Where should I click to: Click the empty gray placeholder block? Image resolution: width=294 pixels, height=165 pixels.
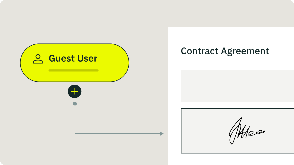pyautogui.click(x=238, y=86)
